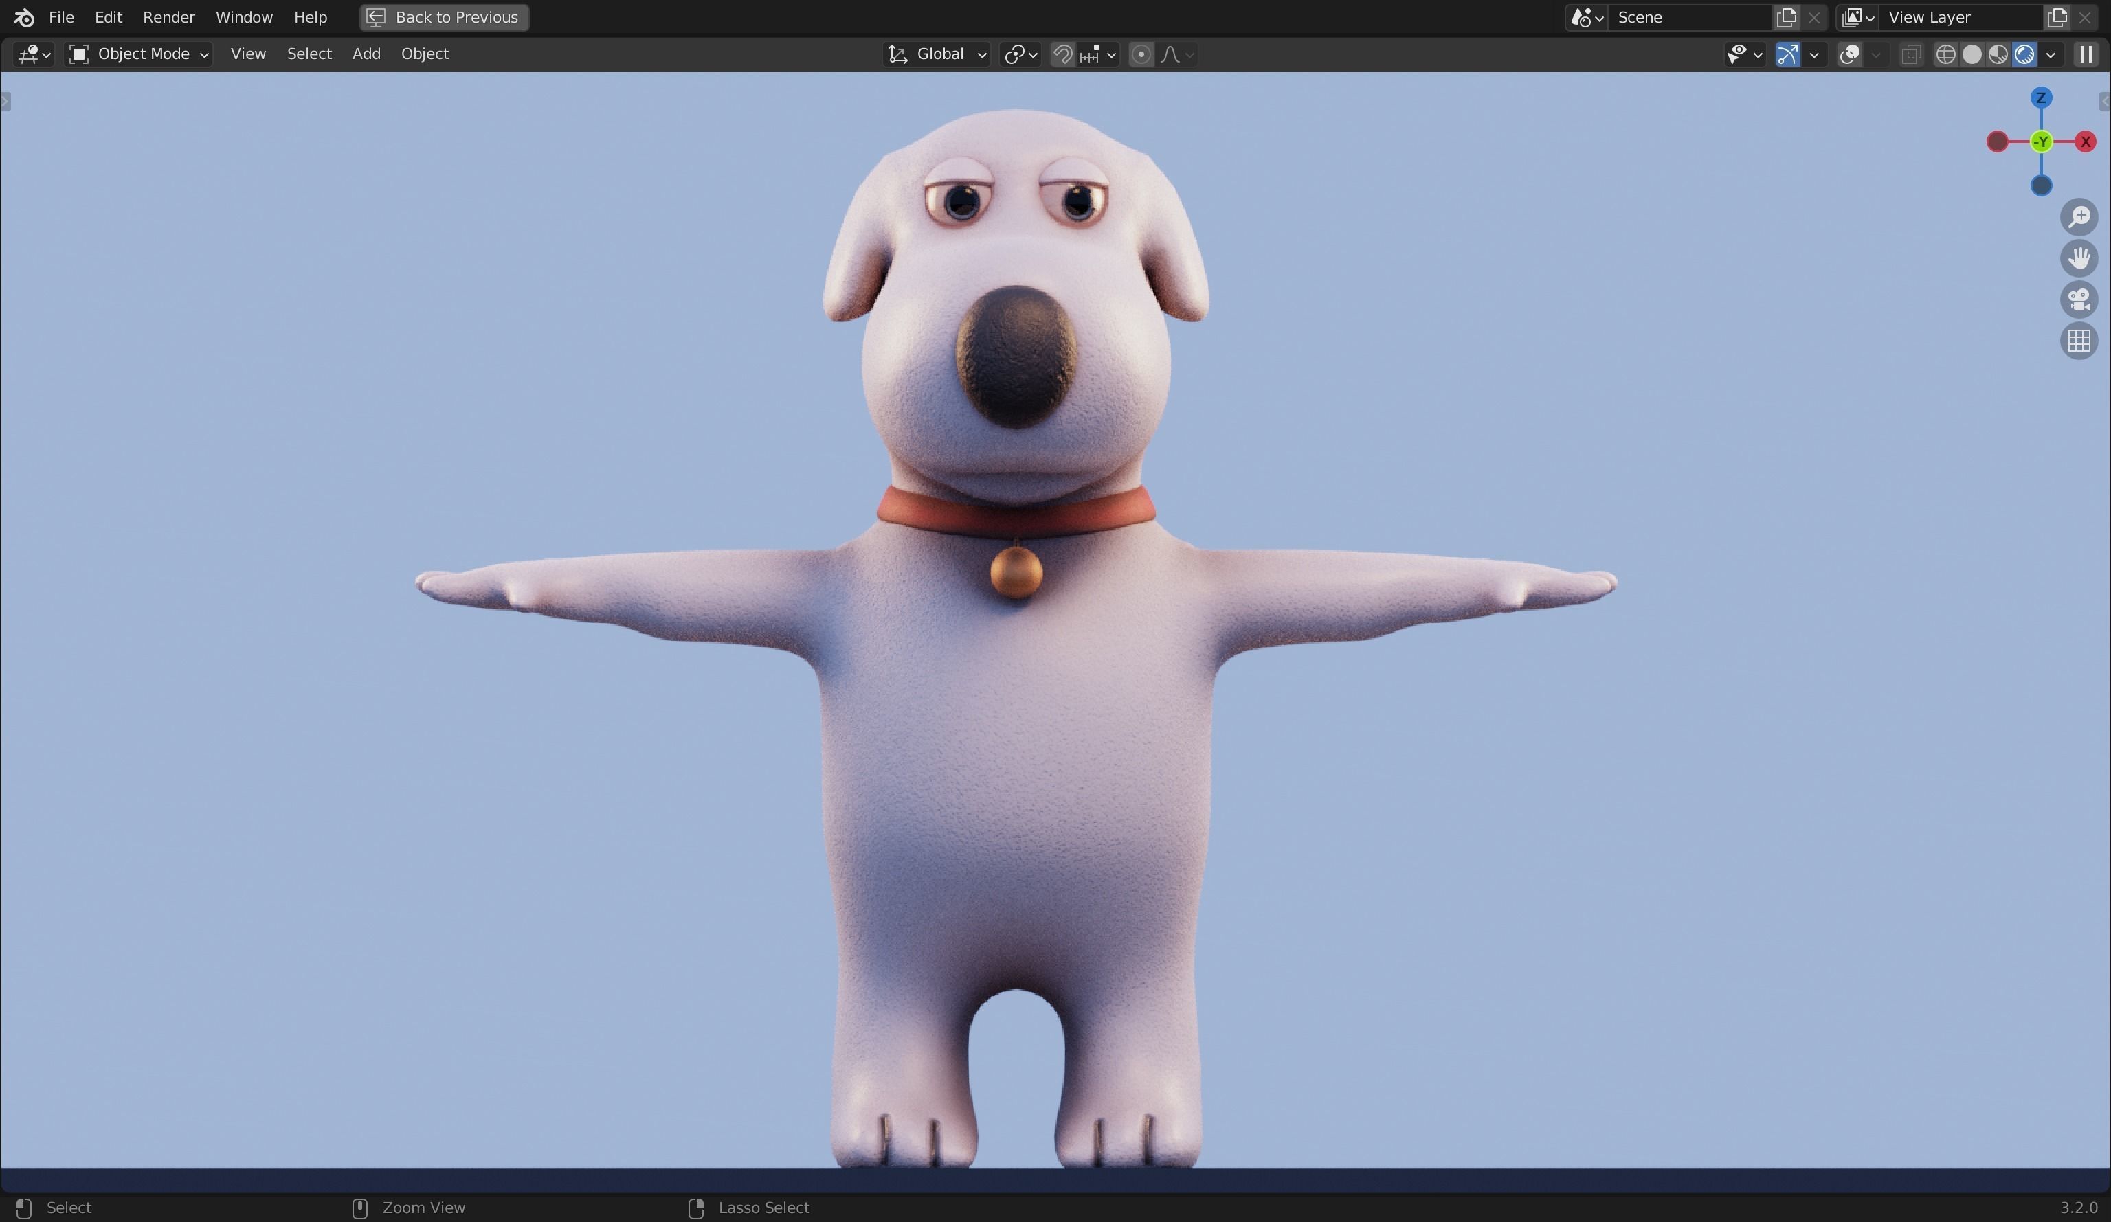Viewport: 2111px width, 1222px height.
Task: Delete scene with X icon
Action: 1813,18
